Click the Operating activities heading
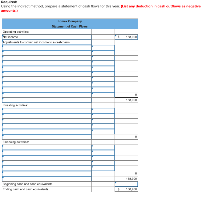 [x=16, y=32]
